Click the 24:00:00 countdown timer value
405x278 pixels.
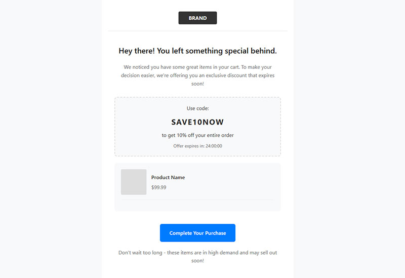214,146
